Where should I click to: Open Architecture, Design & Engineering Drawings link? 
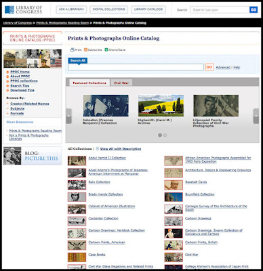point(218,170)
